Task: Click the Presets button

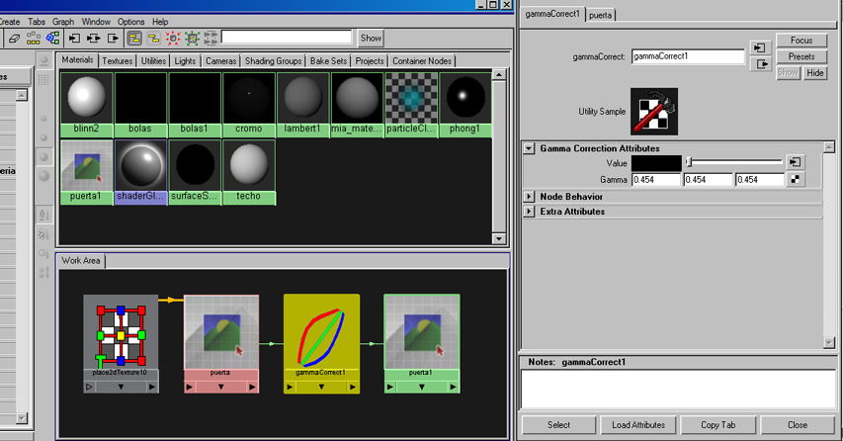Action: (x=801, y=56)
